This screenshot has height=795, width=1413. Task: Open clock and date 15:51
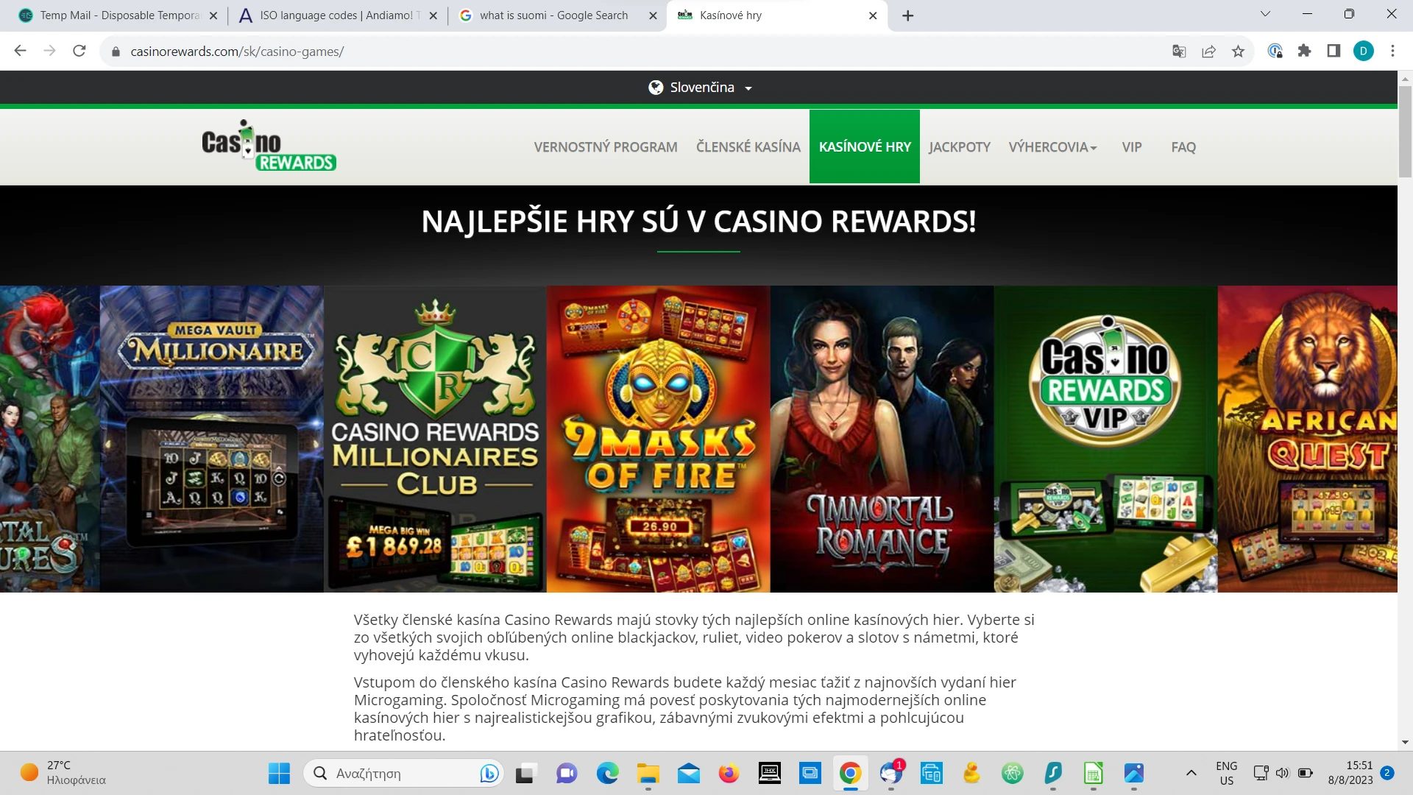(1350, 773)
